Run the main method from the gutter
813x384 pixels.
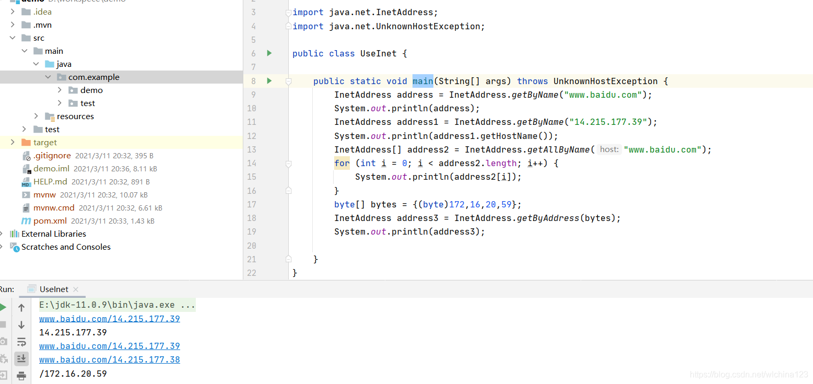tap(269, 80)
